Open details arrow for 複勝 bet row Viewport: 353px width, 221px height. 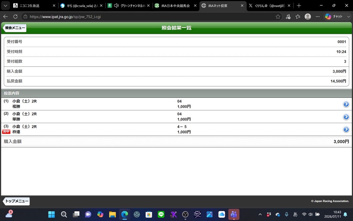(346, 104)
